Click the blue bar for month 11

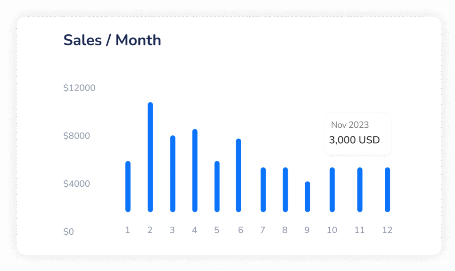[359, 189]
